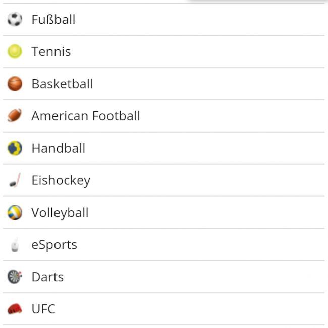Open the Fußball sports category
The image size is (328, 328).
53,20
